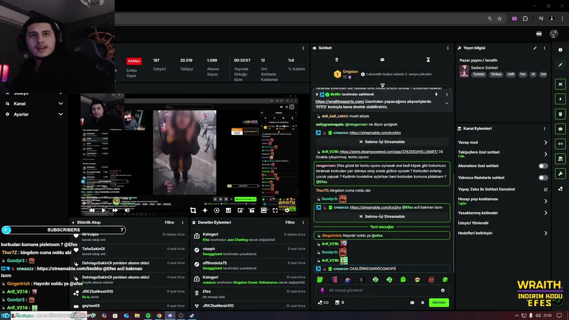Open Kanal Eylemleri panel three-dot menu
This screenshot has width=569, height=320.
545,128
